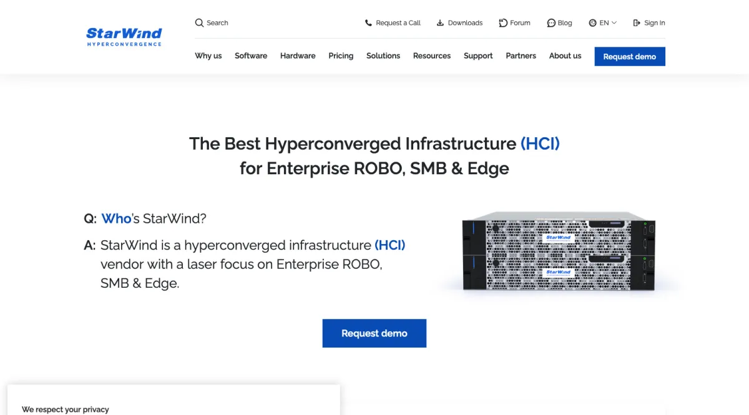Screen dimensions: 749x415
Task: Click the Blog chat bubble icon
Action: coord(551,23)
